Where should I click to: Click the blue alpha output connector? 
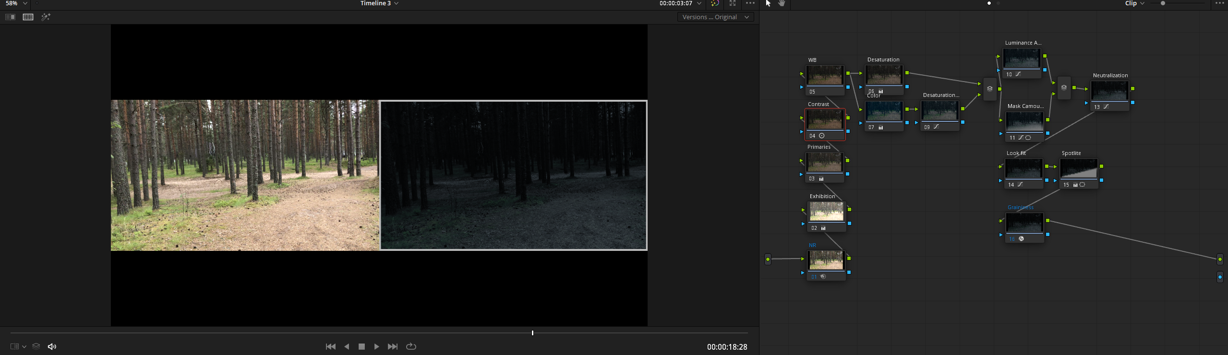click(1220, 277)
